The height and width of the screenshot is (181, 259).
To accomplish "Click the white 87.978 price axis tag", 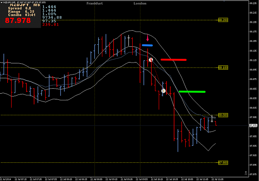I will point(253,125).
